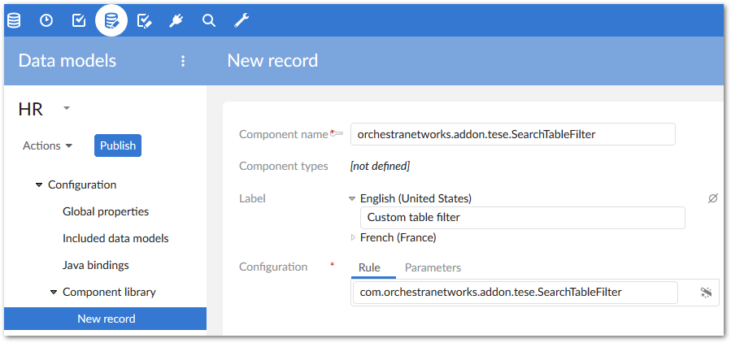Collapse the English (United States) label

pyautogui.click(x=352, y=198)
